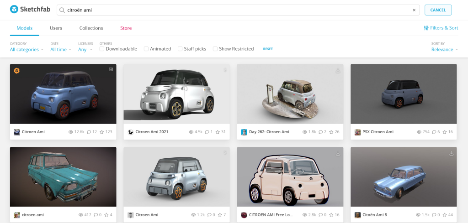Click the comments icon with 12 comments
This screenshot has height=223, width=468.
pos(89,132)
